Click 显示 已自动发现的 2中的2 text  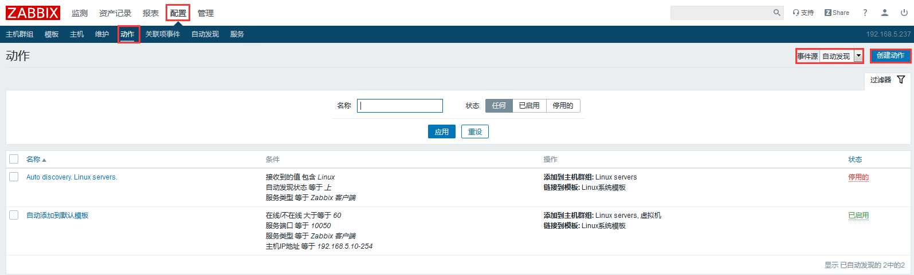865,265
